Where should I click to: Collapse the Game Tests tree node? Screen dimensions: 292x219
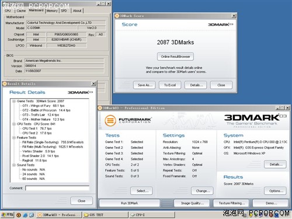point(14,101)
